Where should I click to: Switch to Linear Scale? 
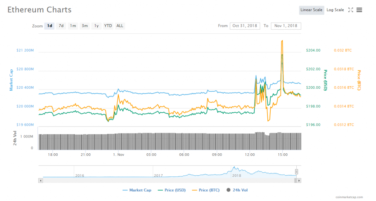311,10
